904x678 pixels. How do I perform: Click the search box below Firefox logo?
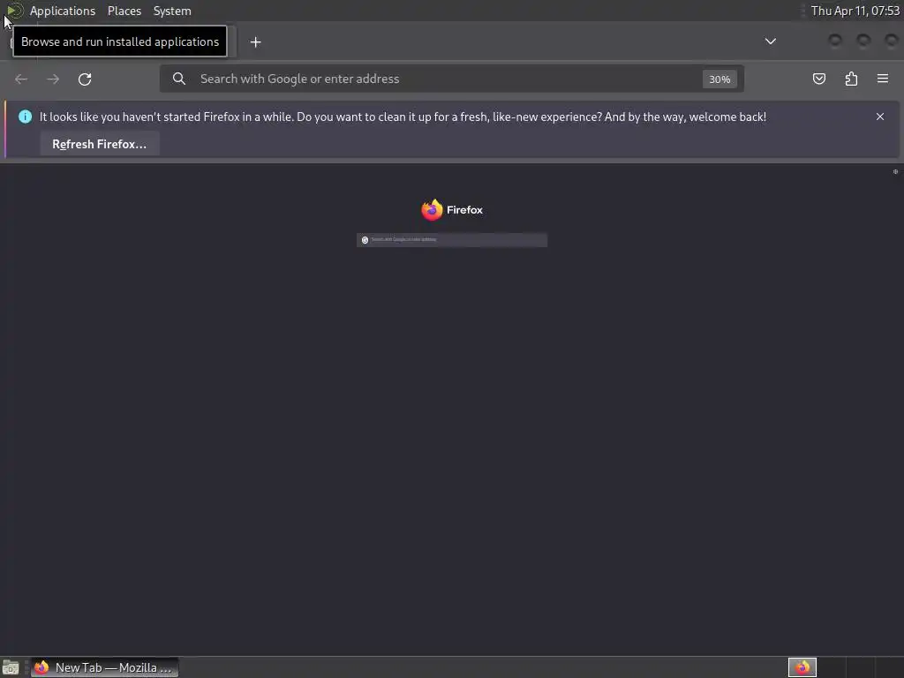tap(452, 240)
